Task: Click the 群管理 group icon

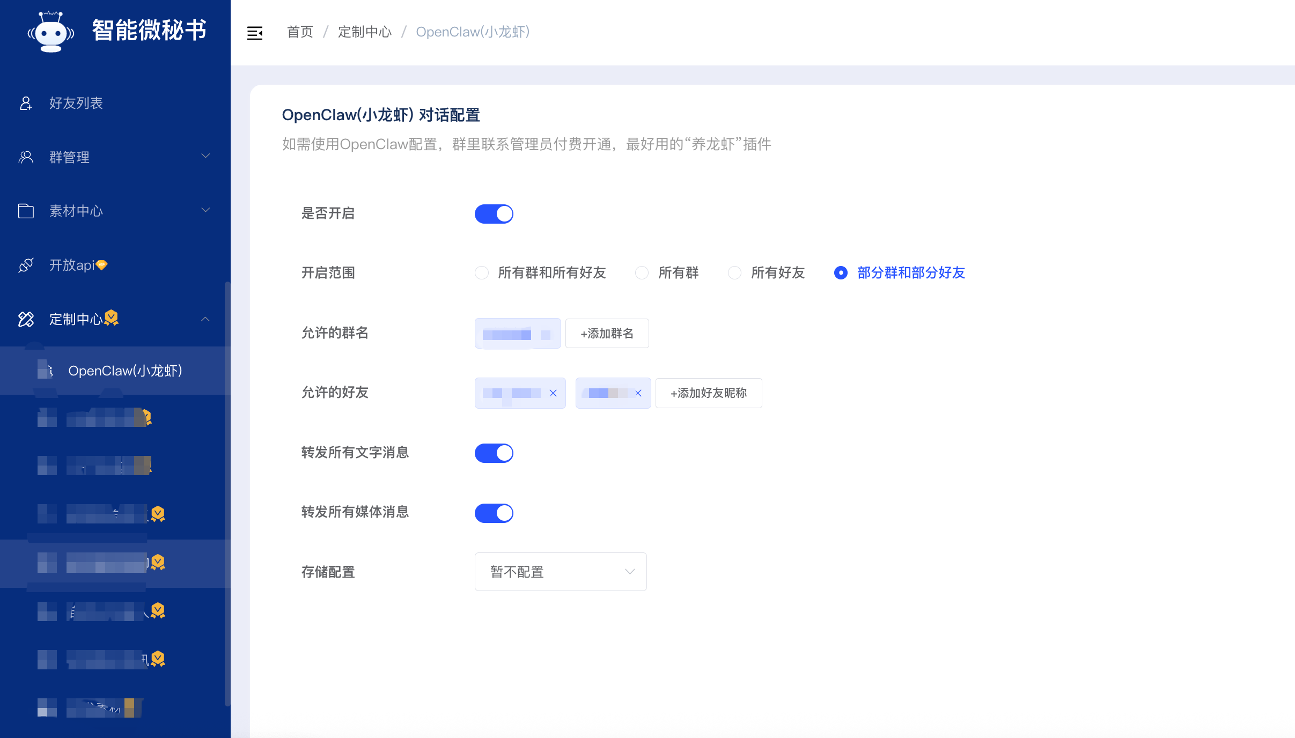Action: (26, 157)
